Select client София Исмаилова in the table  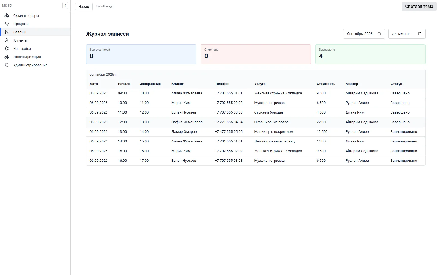point(187,122)
